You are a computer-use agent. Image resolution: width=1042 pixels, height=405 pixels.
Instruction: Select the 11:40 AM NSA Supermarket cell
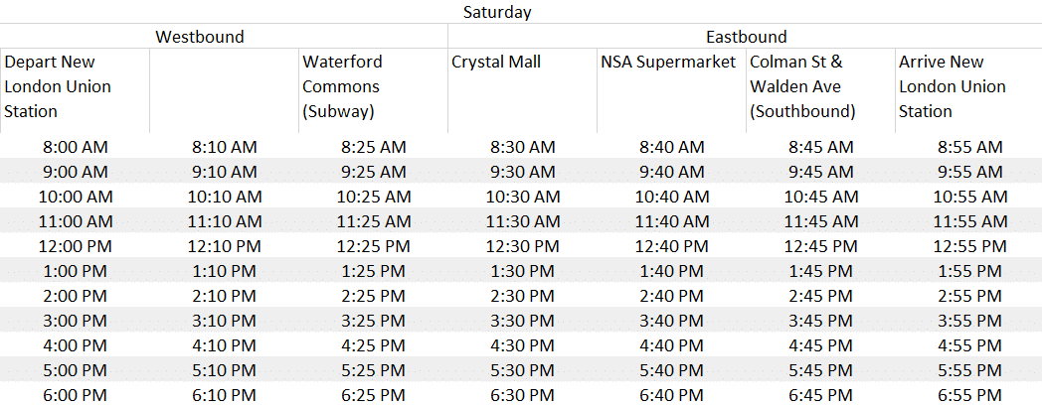click(x=671, y=221)
